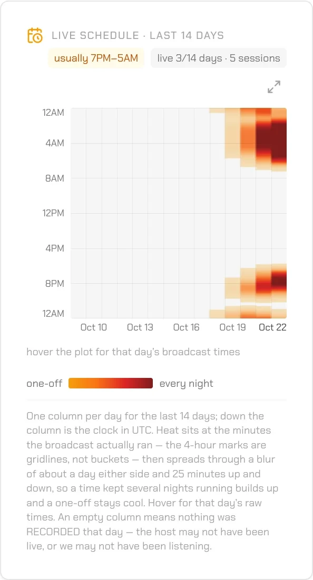Click the expand-to-fullscreen arrows icon
The height and width of the screenshot is (580, 313).
pos(274,86)
